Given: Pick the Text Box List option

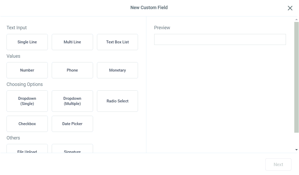Looking at the screenshot, I should click(117, 42).
